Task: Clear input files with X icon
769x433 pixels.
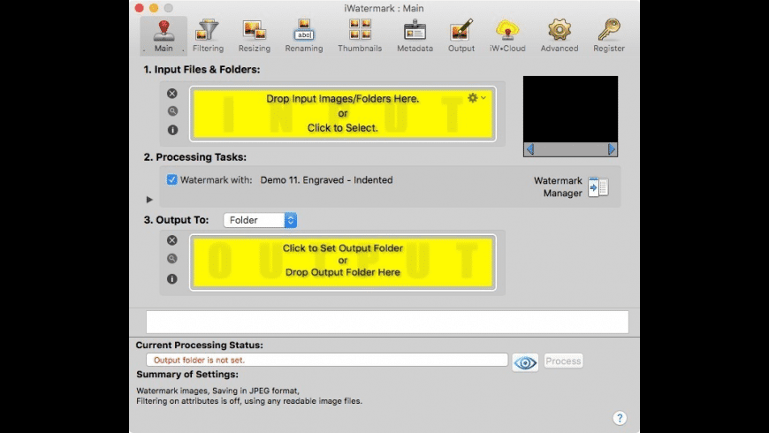Action: pyautogui.click(x=171, y=93)
